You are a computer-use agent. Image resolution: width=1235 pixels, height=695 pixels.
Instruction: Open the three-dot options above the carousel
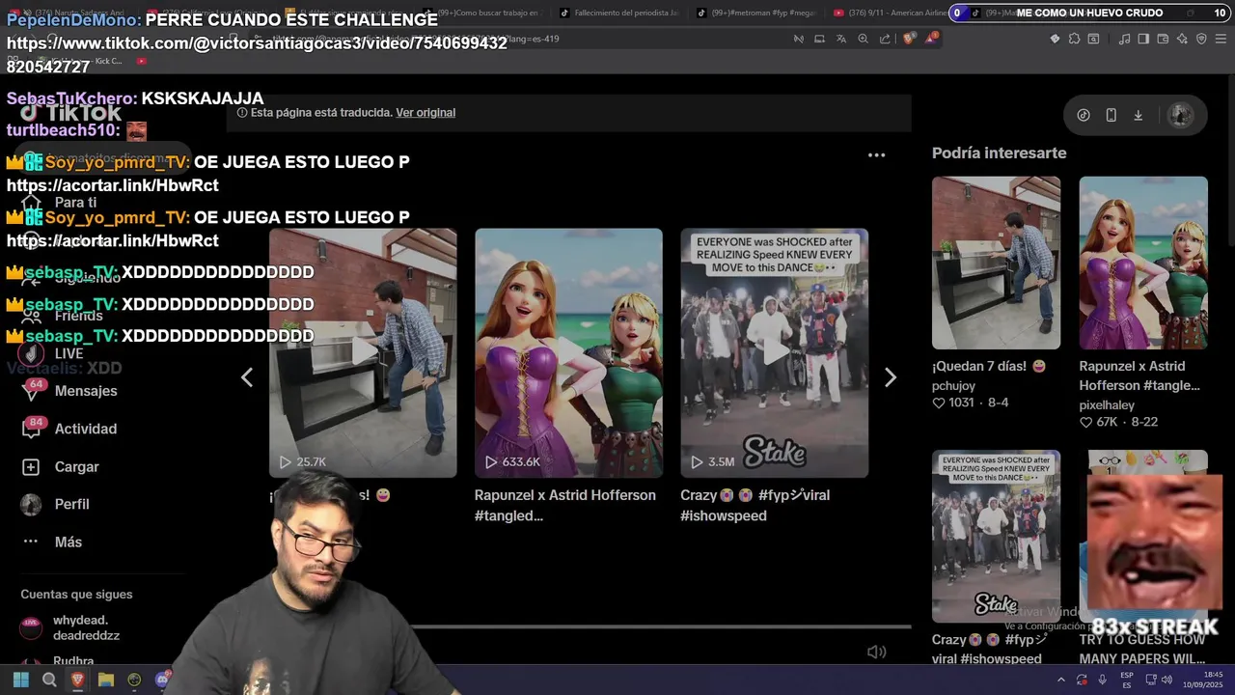(x=876, y=154)
